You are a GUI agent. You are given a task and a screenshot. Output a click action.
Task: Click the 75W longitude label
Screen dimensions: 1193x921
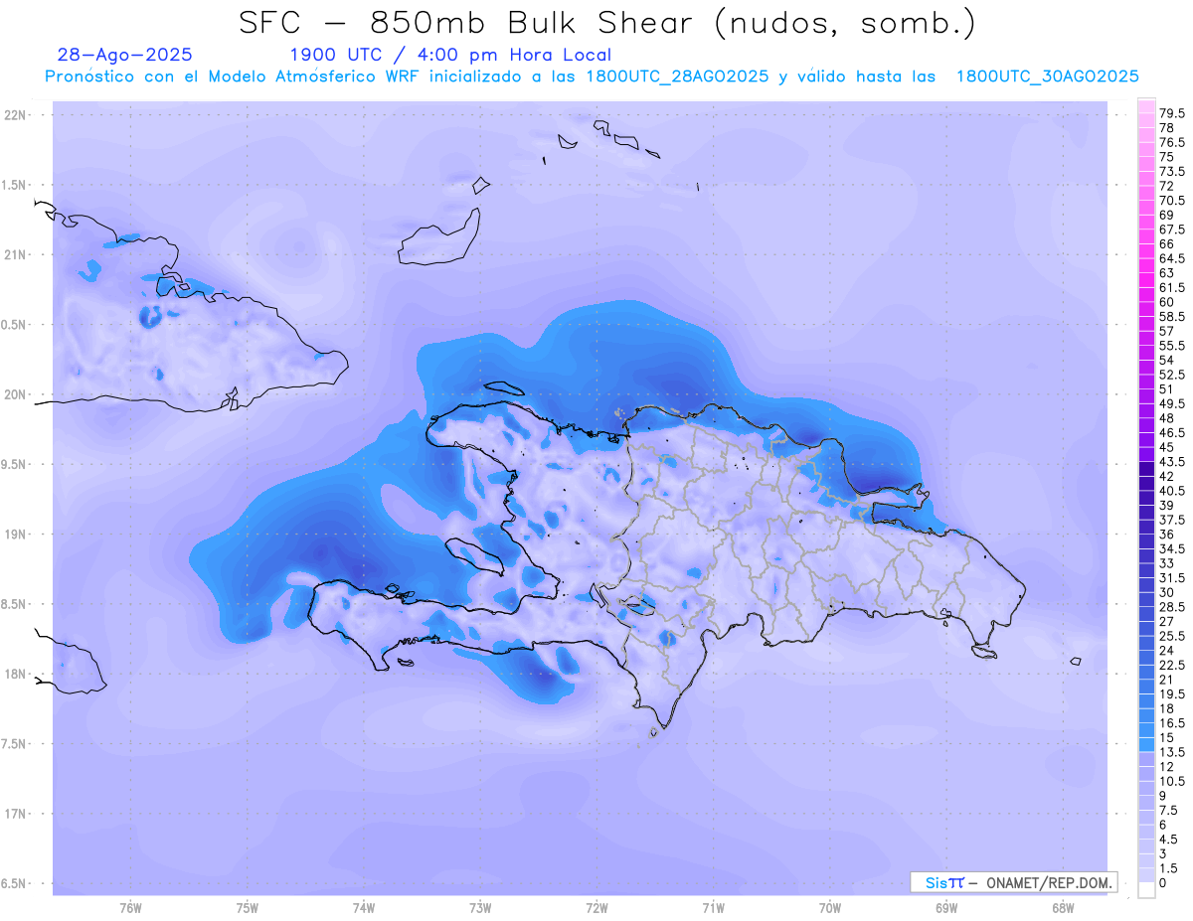247,907
